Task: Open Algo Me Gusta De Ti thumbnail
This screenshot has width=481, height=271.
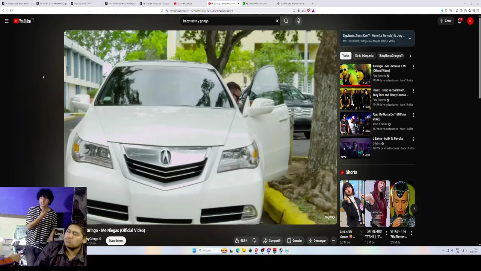Action: (x=355, y=123)
